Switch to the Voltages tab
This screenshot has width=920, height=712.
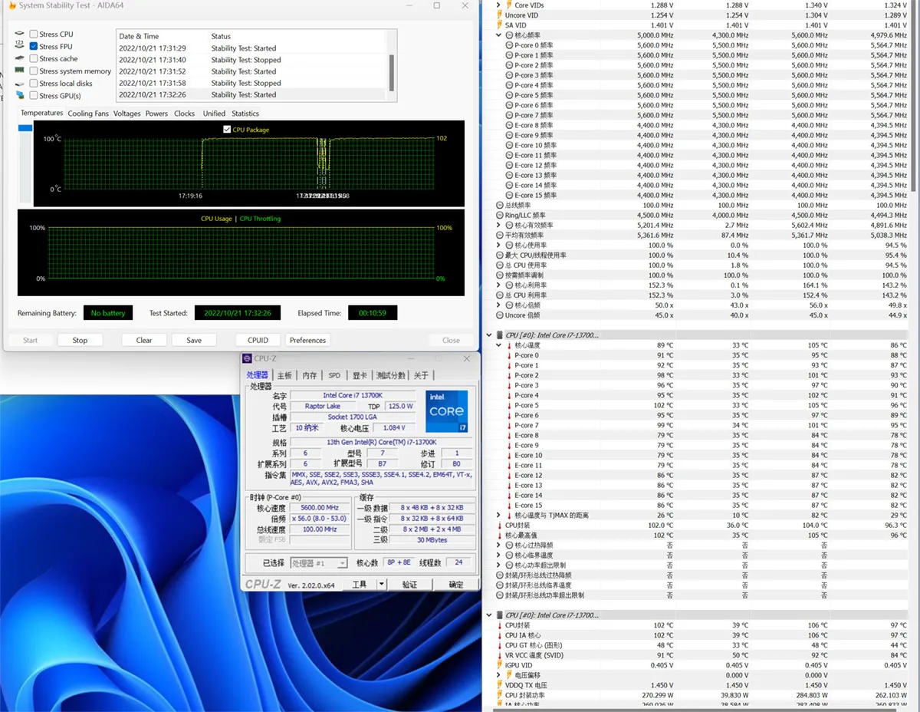click(x=127, y=114)
